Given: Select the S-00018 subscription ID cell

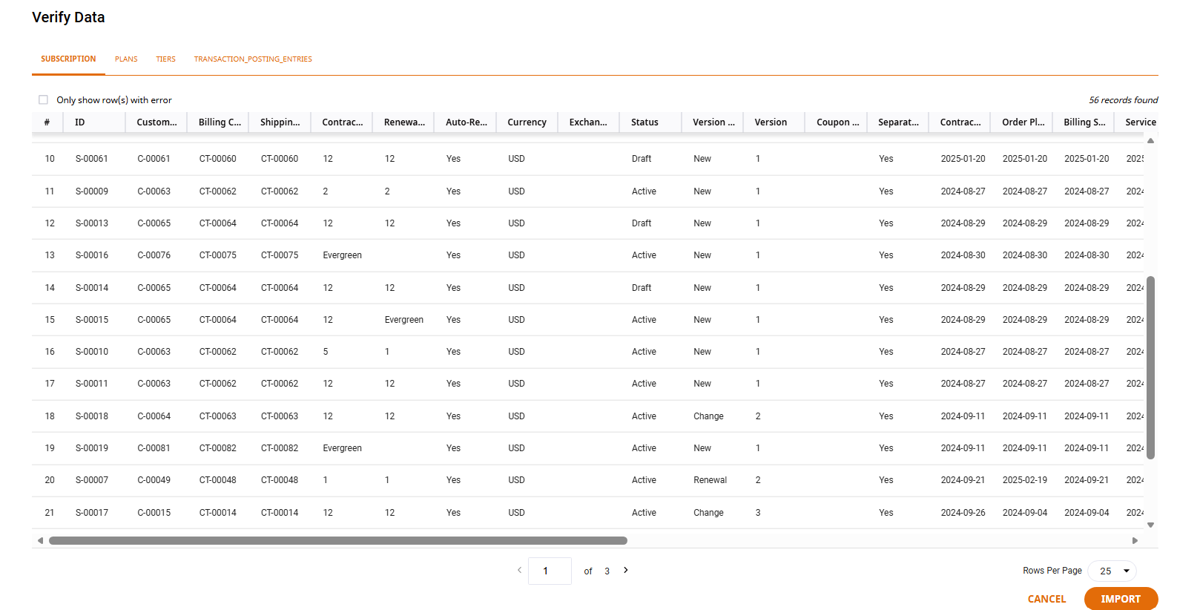Looking at the screenshot, I should click(x=92, y=416).
